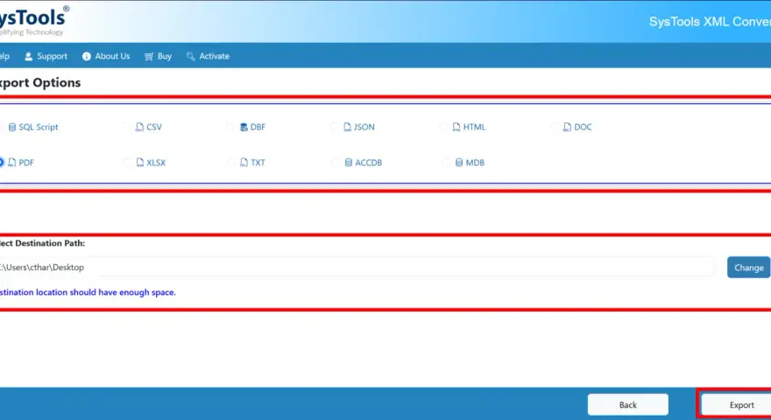Click the DBF database icon
The image size is (771, 420).
click(244, 127)
